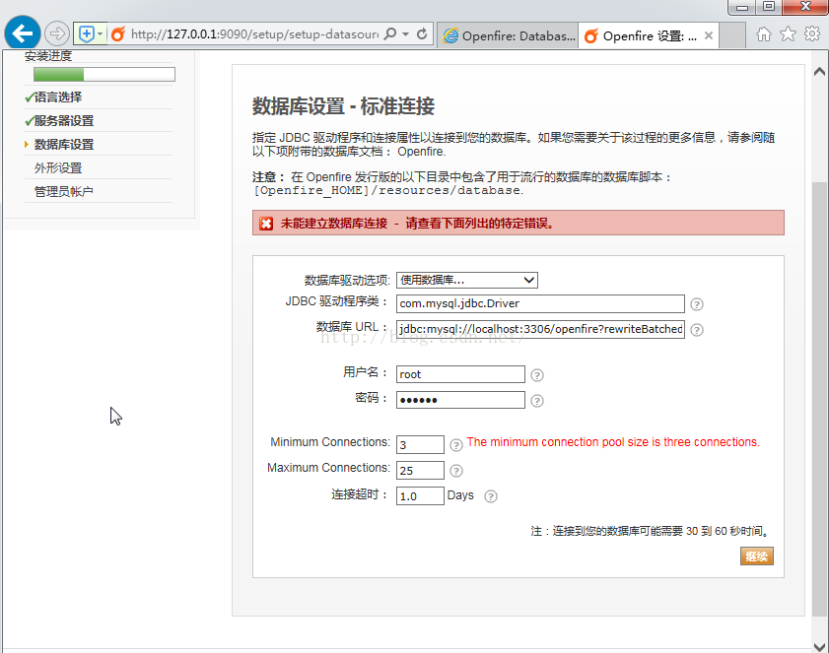Close the Openfire 设置 tab
The height and width of the screenshot is (653, 829).
[709, 35]
